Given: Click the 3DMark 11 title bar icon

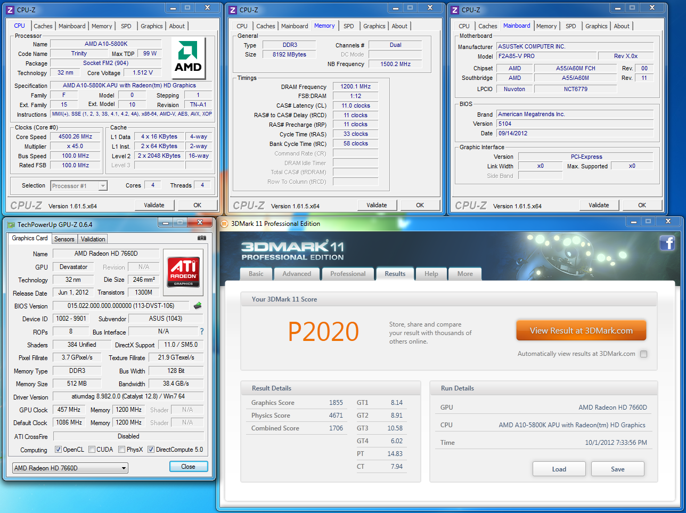Looking at the screenshot, I should click(224, 224).
